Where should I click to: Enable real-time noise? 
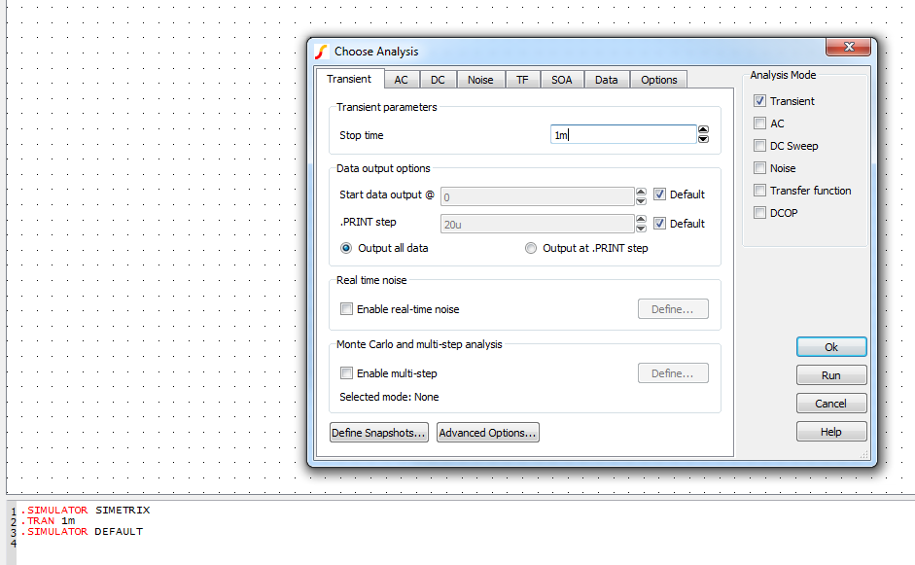347,308
